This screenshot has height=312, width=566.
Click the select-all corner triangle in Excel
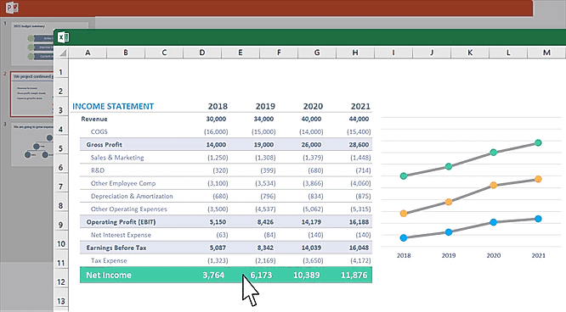(x=63, y=53)
